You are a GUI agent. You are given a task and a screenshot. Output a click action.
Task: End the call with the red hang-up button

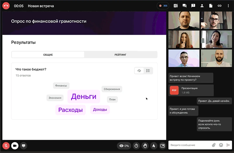(6, 6)
